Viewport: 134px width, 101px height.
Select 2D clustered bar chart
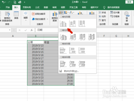pos(63,50)
